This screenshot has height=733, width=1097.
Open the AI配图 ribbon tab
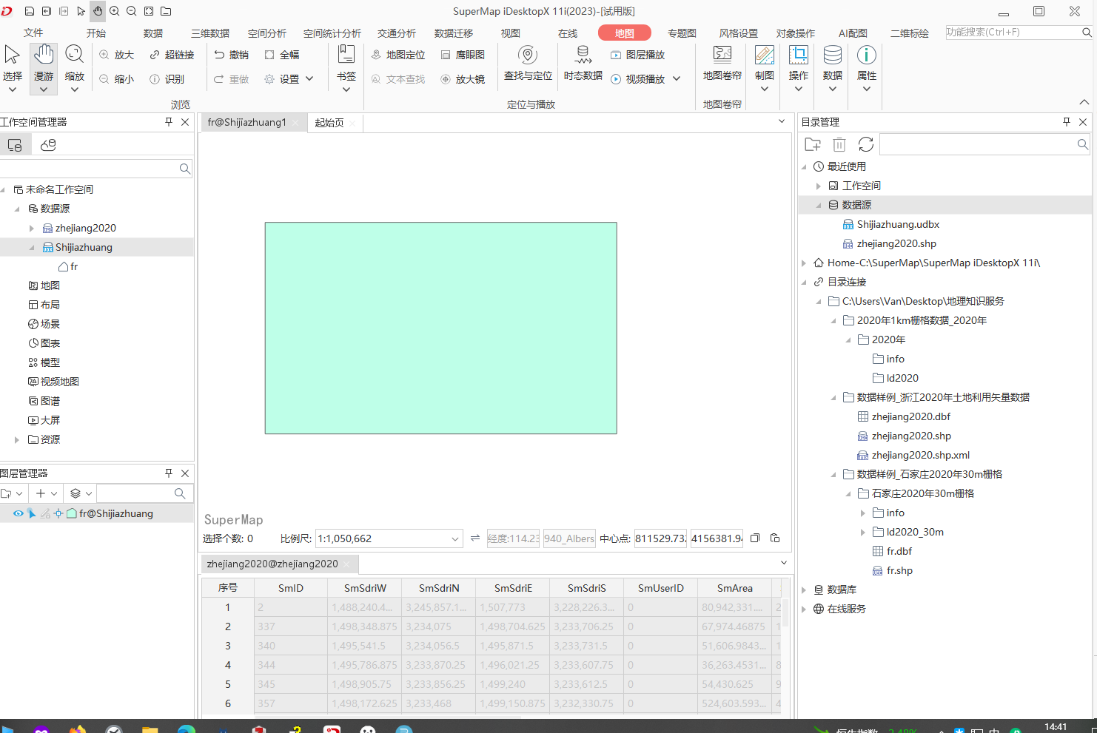click(853, 33)
